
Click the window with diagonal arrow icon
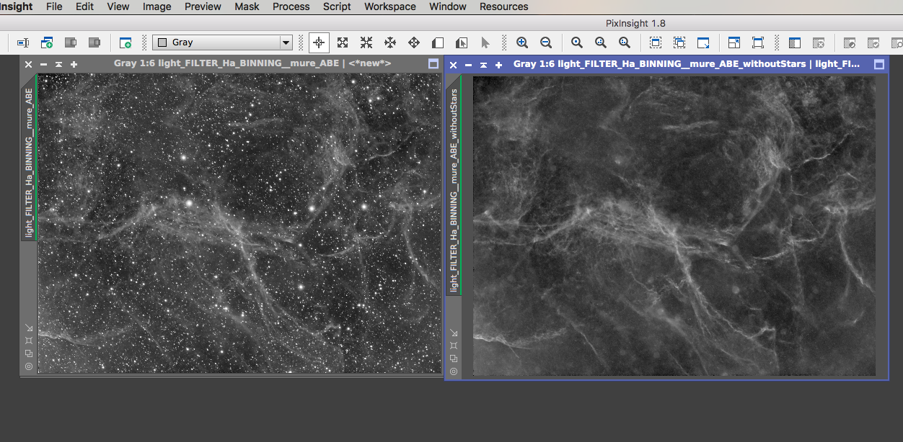703,42
